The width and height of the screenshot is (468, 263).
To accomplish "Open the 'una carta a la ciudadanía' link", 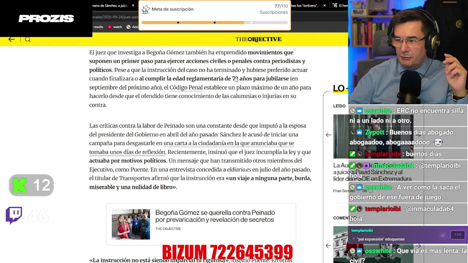I will pos(229,143).
